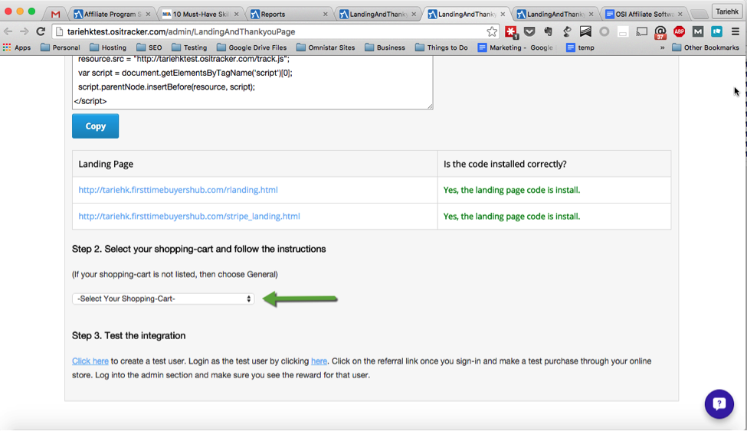Click the 'Step 2. Select your shopping-cart' heading
747x431 pixels.
[x=198, y=249]
